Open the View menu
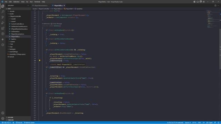The image size is (221, 124). (23, 2)
